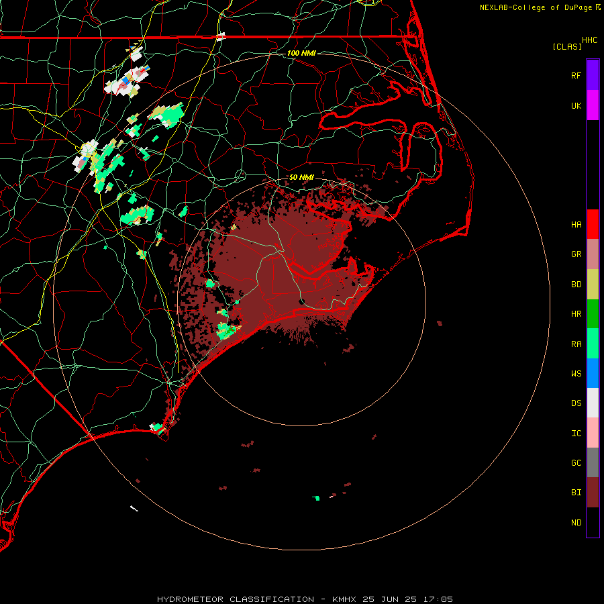Click the GR pink-brown legend swatch
This screenshot has width=604, height=604.
pyautogui.click(x=593, y=254)
